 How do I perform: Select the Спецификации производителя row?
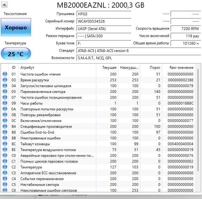tap(98, 127)
